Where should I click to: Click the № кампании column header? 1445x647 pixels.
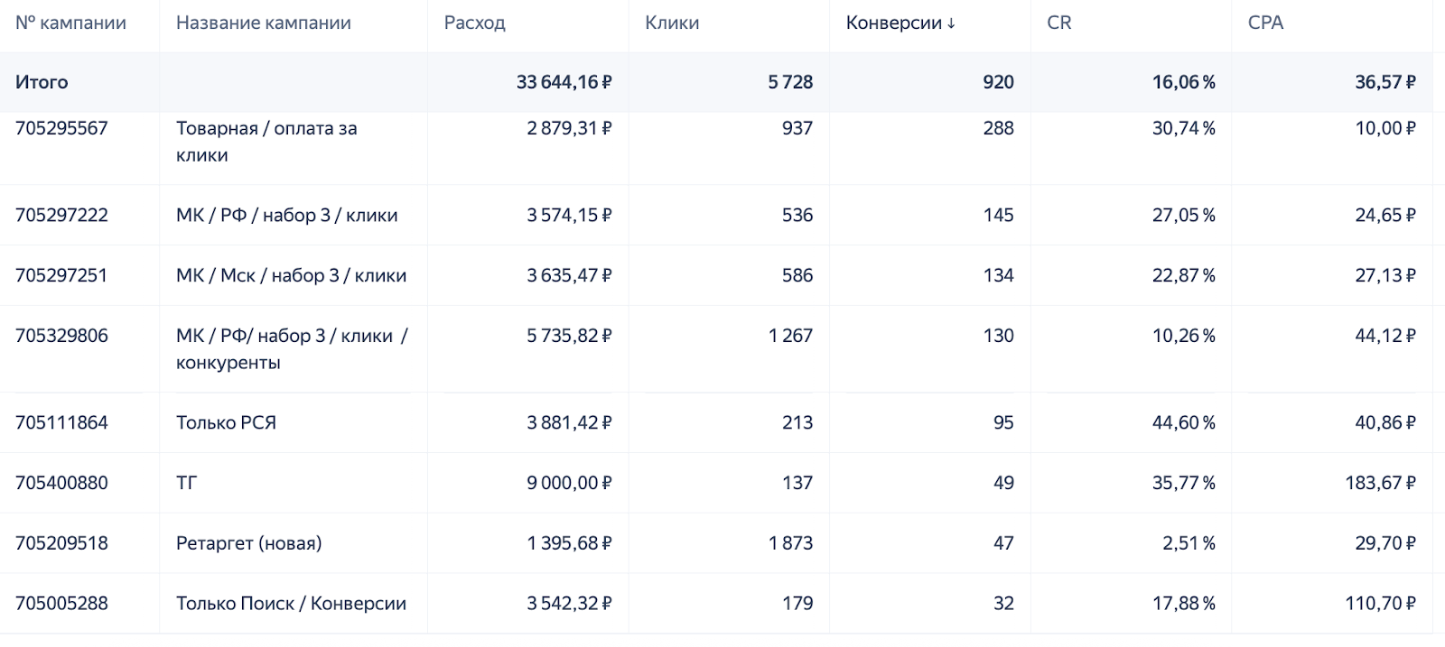70,23
